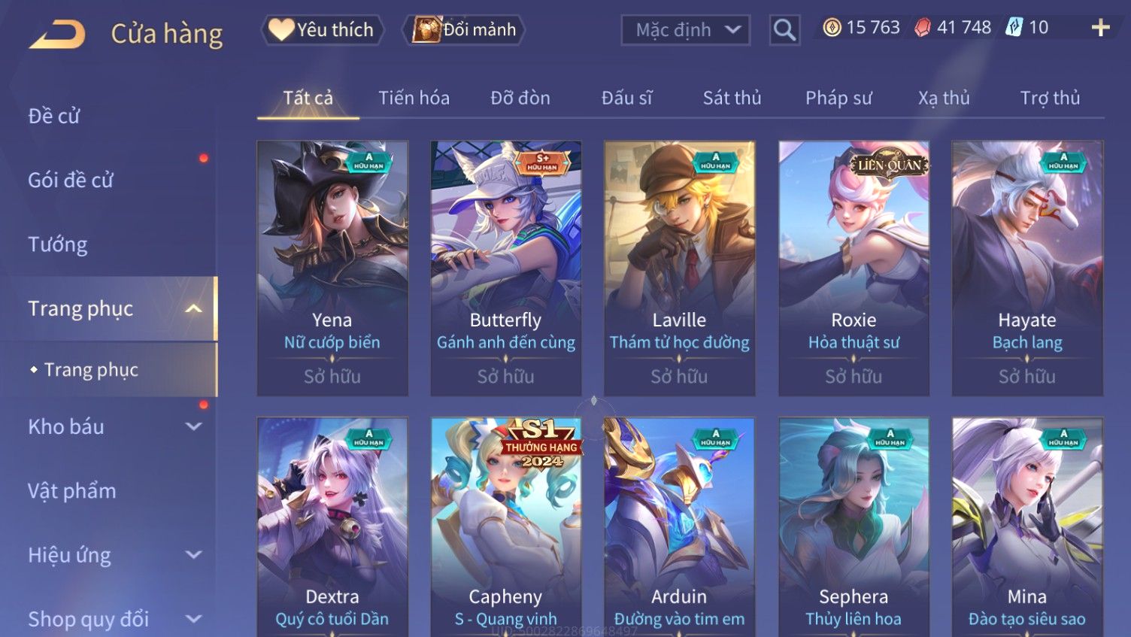Tap the red gem currency icon
1131x637 pixels.
(923, 28)
